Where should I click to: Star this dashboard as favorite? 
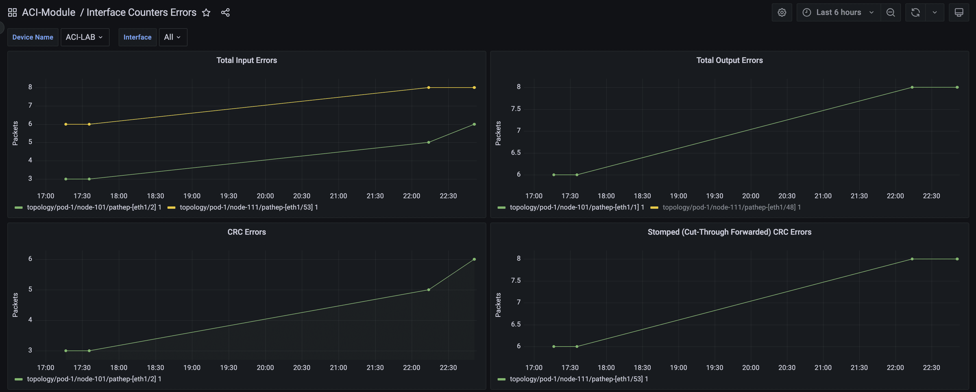click(206, 12)
